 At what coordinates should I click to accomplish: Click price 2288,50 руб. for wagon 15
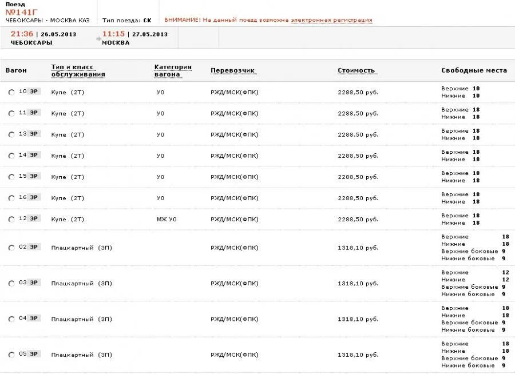[358, 177]
